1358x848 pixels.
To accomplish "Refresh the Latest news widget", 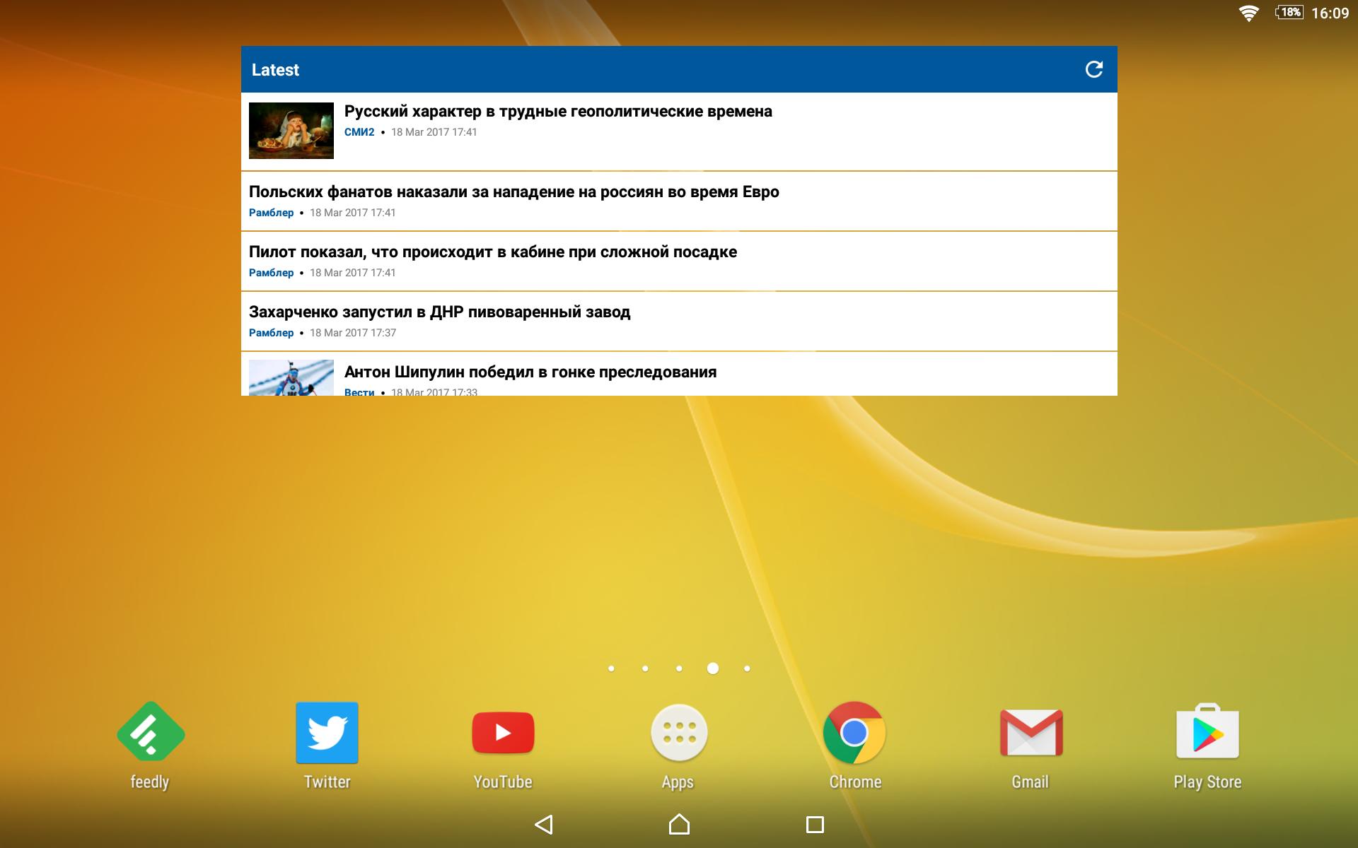I will (x=1093, y=69).
